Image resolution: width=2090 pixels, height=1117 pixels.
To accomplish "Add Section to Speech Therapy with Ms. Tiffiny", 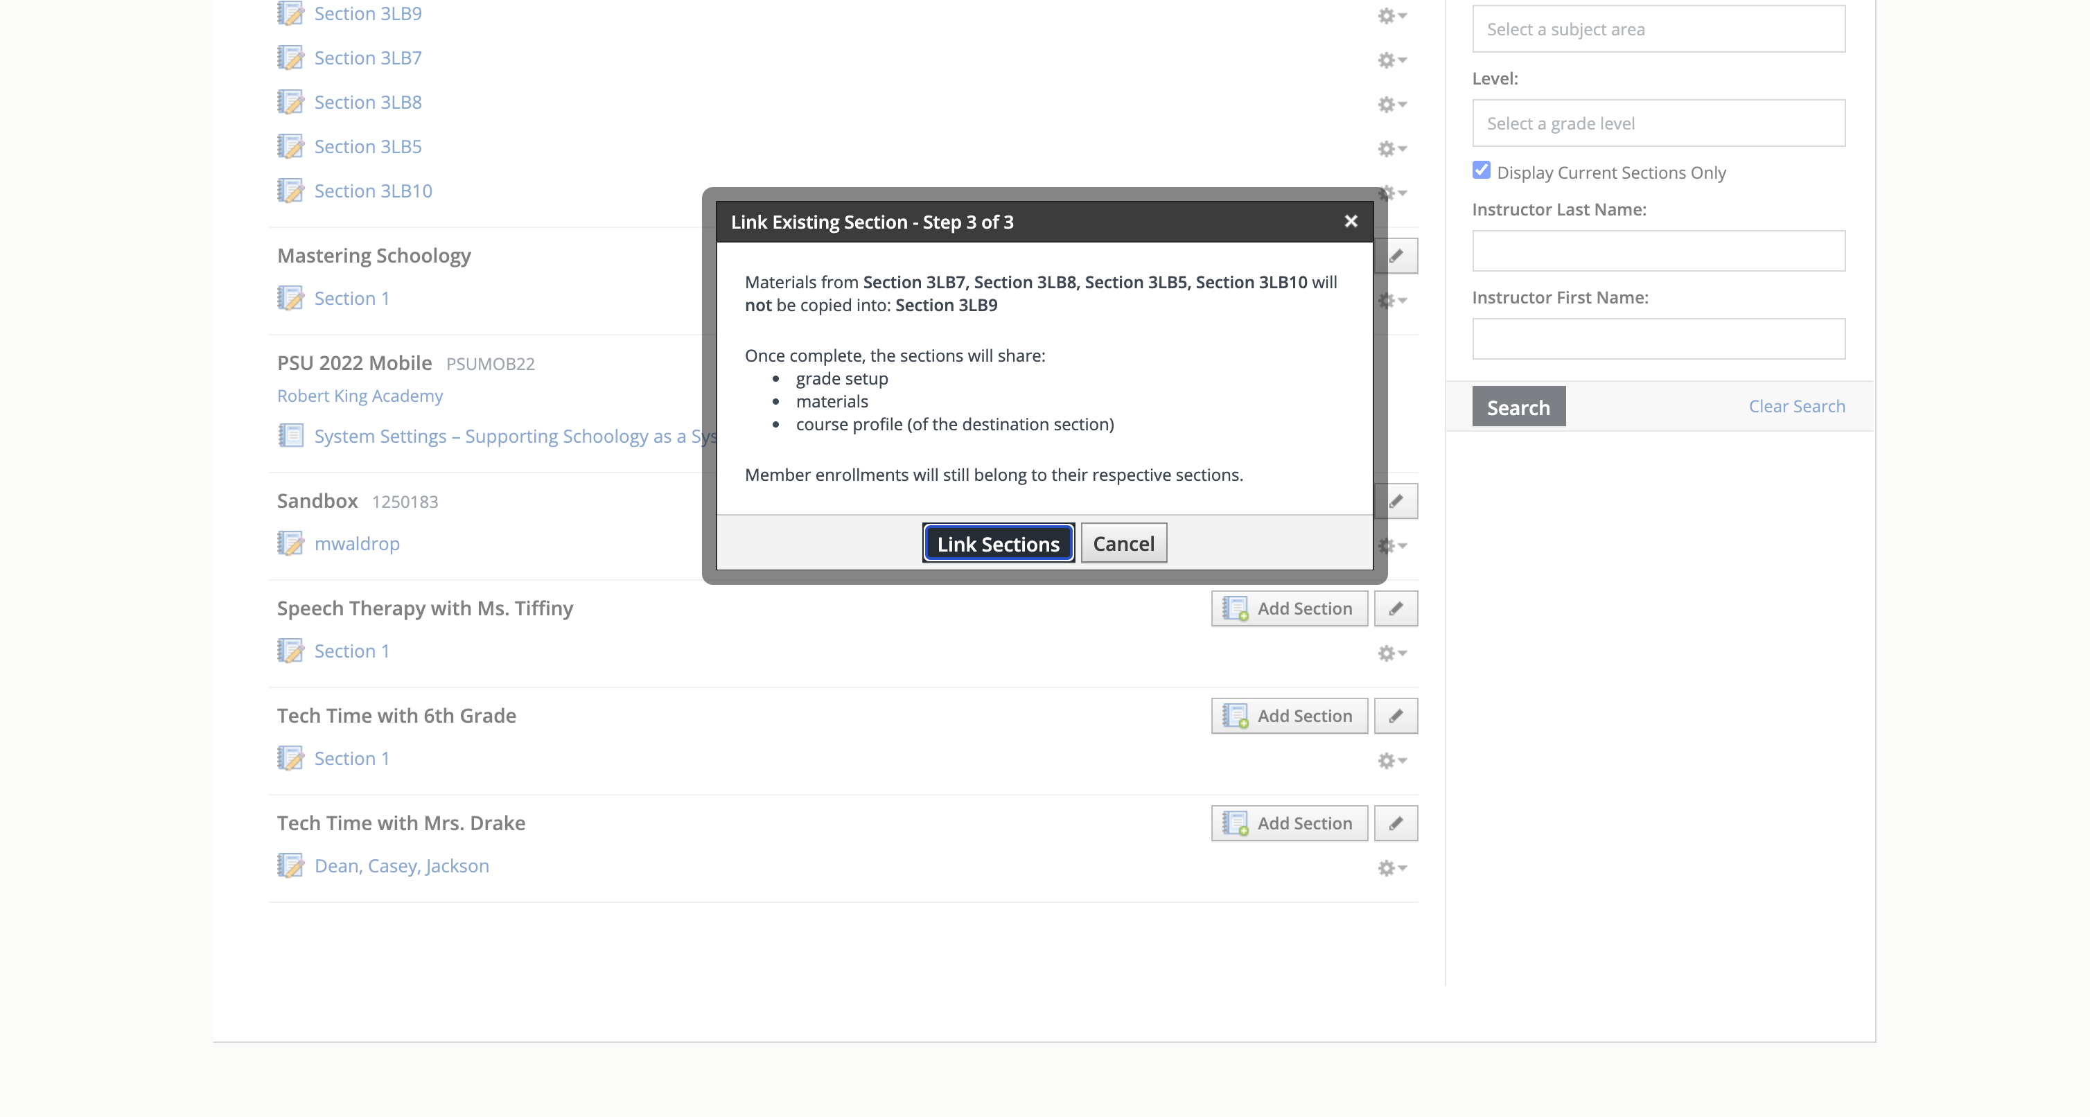I will point(1289,608).
